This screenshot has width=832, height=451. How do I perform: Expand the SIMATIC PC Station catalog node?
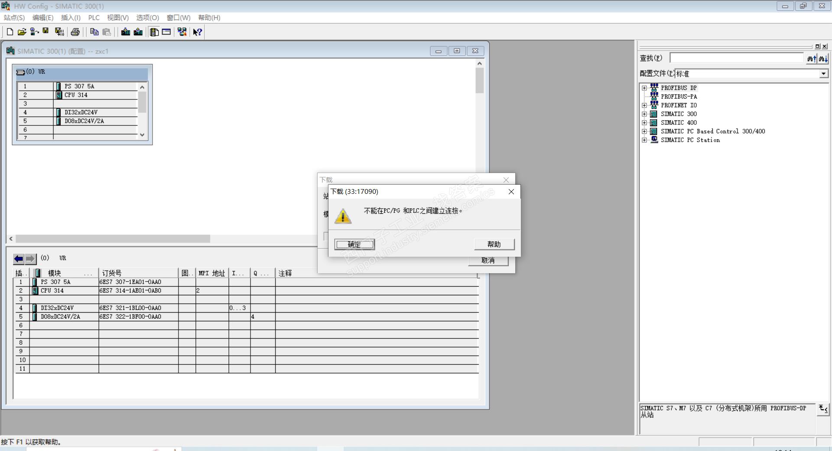[x=644, y=140]
